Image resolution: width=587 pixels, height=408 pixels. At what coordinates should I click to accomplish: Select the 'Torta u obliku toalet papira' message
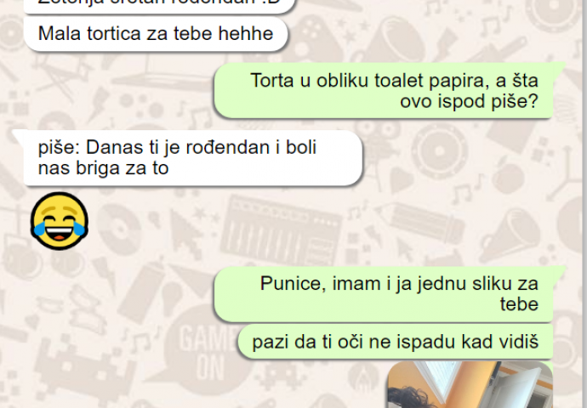tap(384, 90)
